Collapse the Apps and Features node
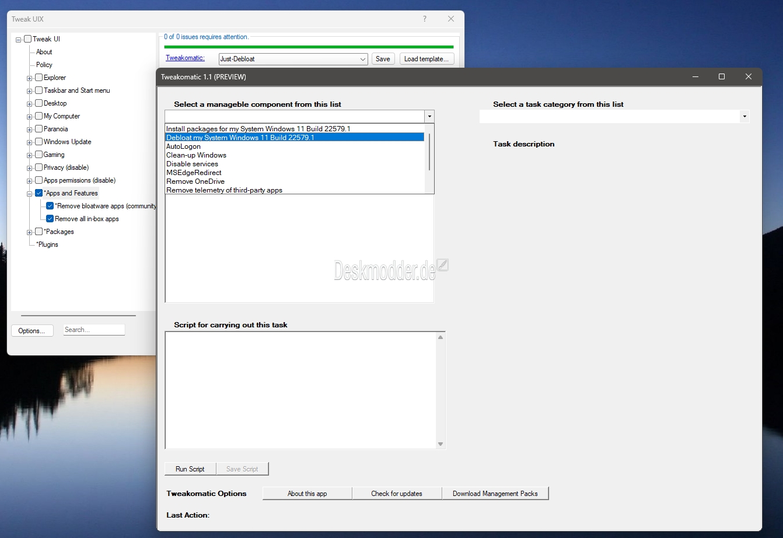 point(29,194)
